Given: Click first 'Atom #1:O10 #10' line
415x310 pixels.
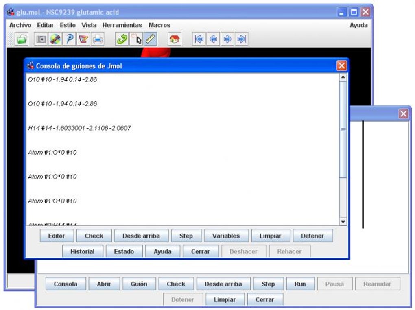Looking at the screenshot, I should pos(52,153).
